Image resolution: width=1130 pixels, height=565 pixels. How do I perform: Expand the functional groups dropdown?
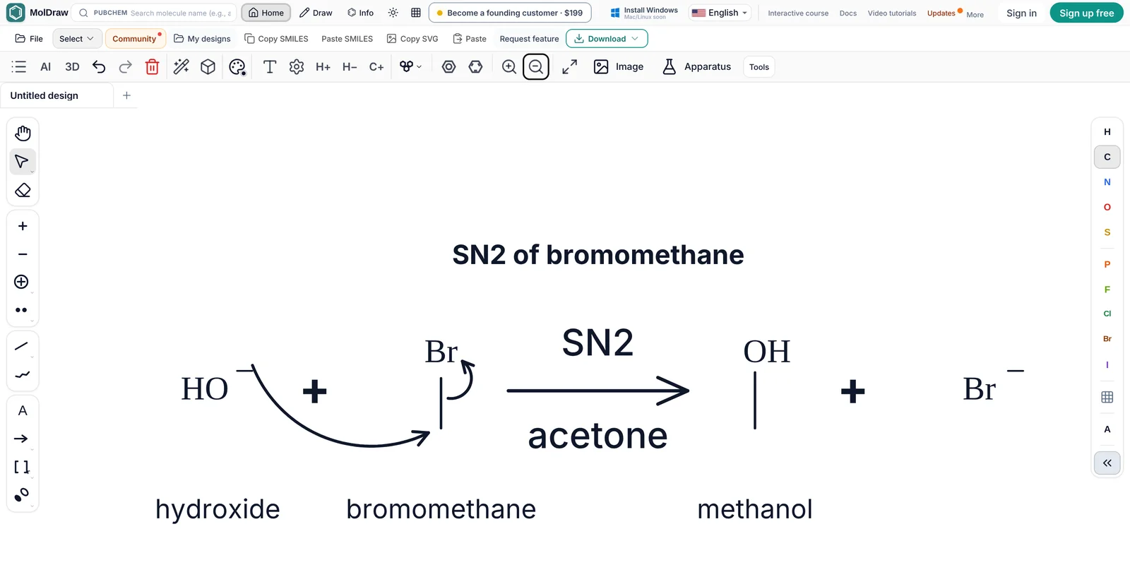411,67
